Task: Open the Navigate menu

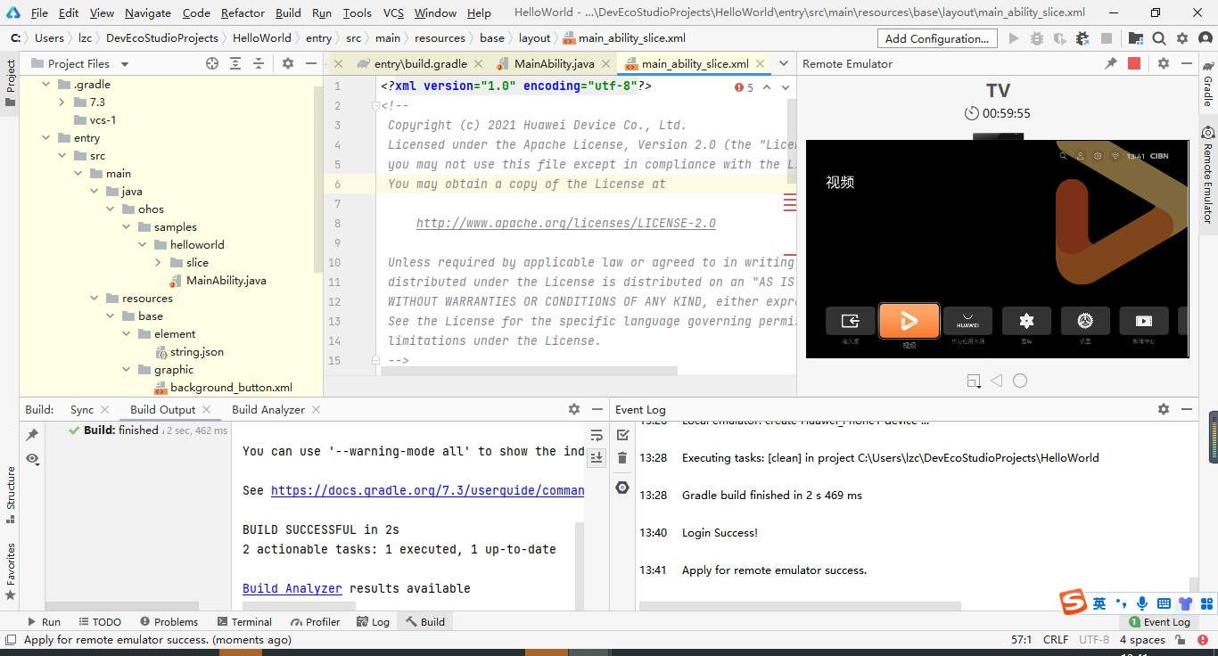Action: tap(148, 12)
